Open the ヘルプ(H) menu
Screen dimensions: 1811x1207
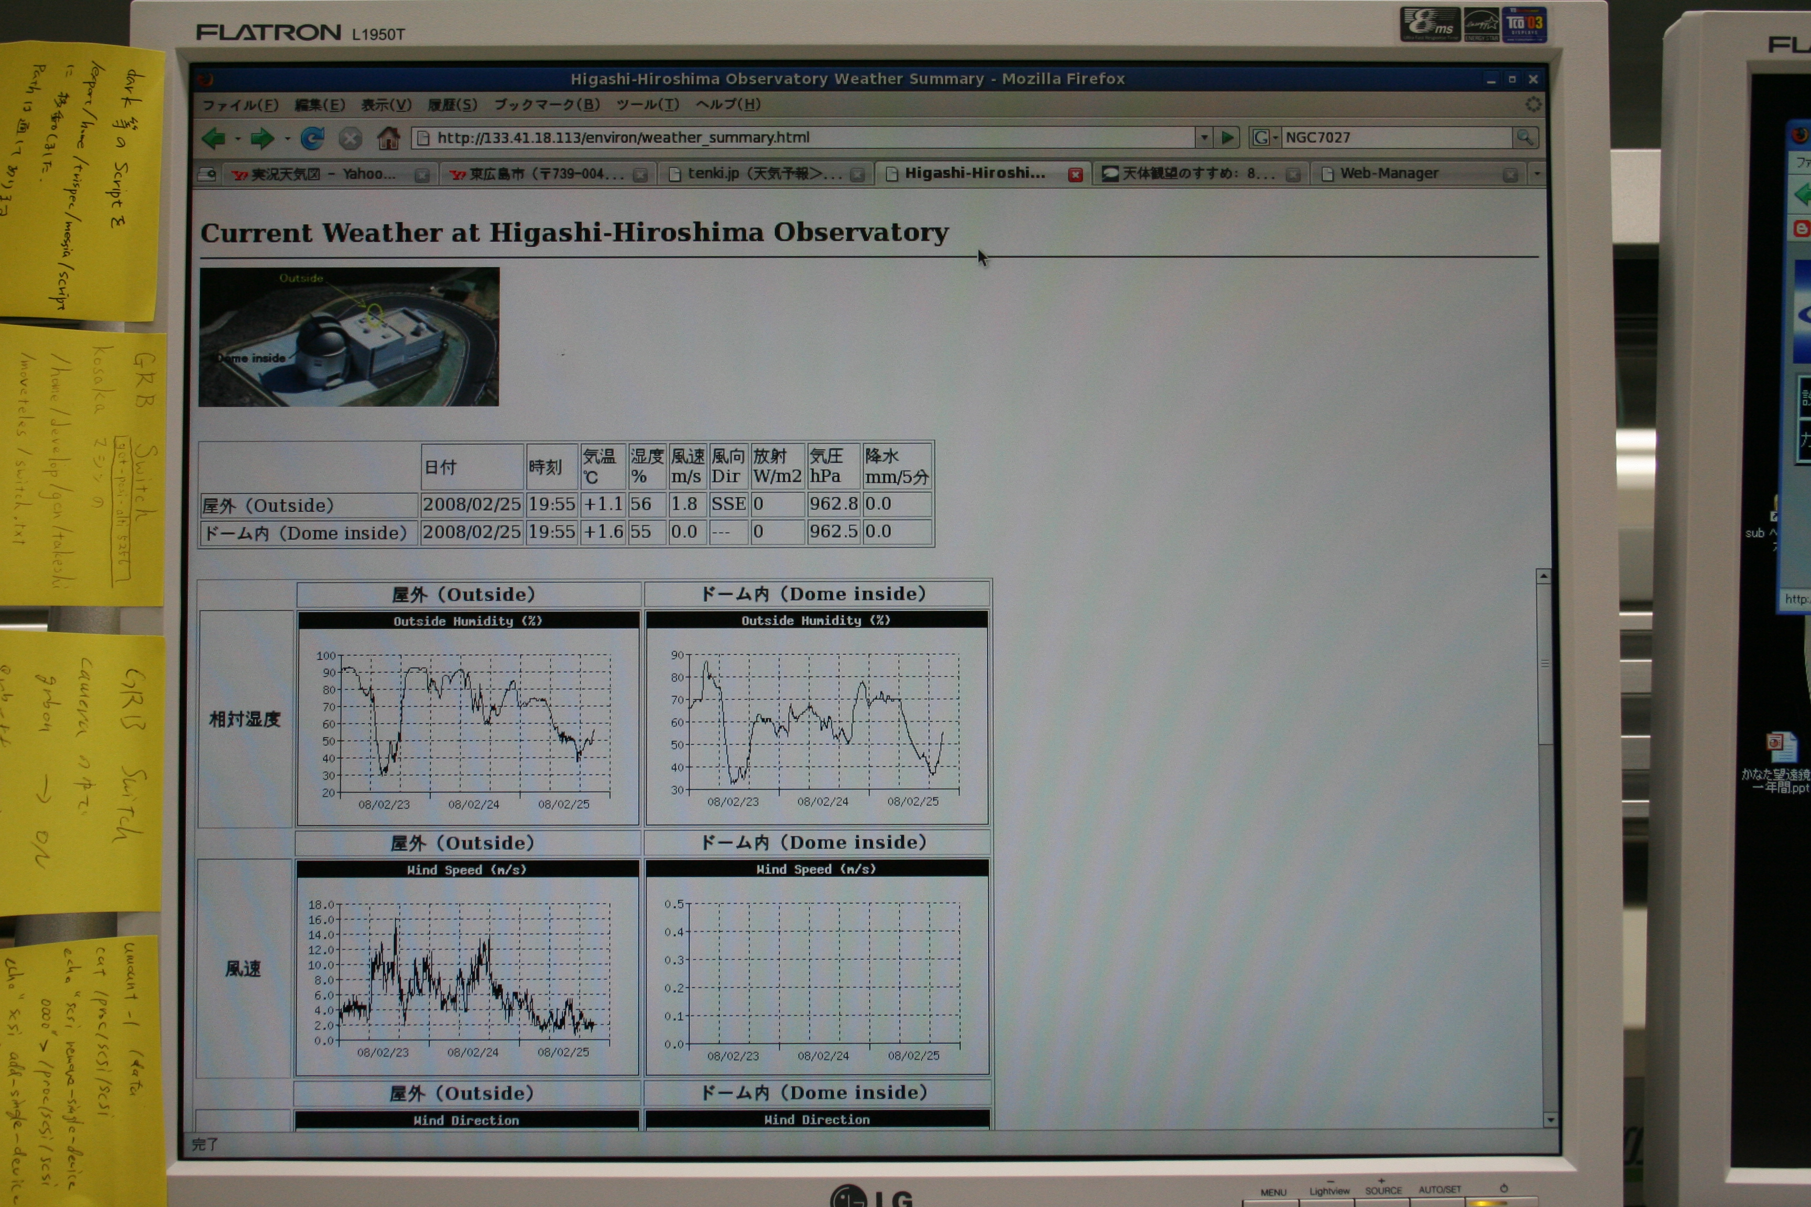pos(728,104)
